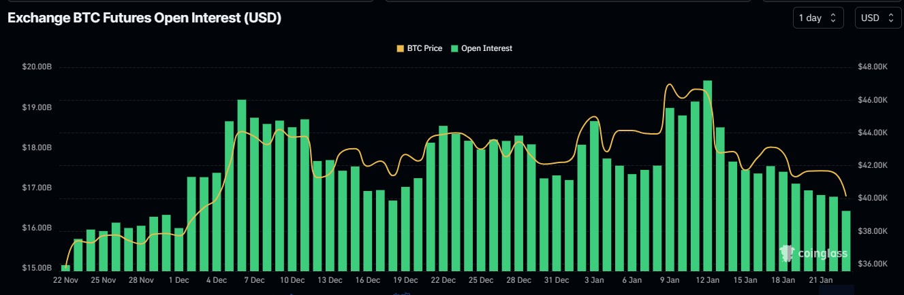Click the tallest bar near 12 Jan
This screenshot has width=904, height=295.
707,175
